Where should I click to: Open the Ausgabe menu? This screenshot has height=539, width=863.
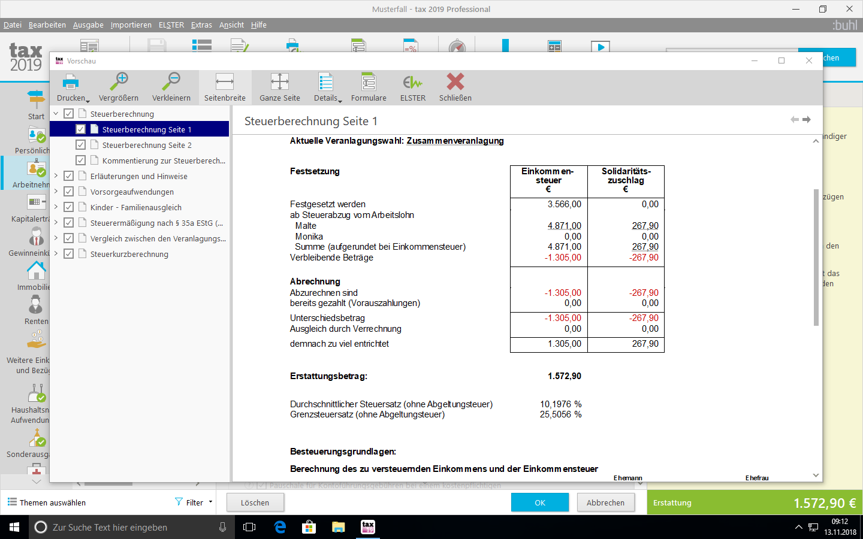[x=88, y=25]
